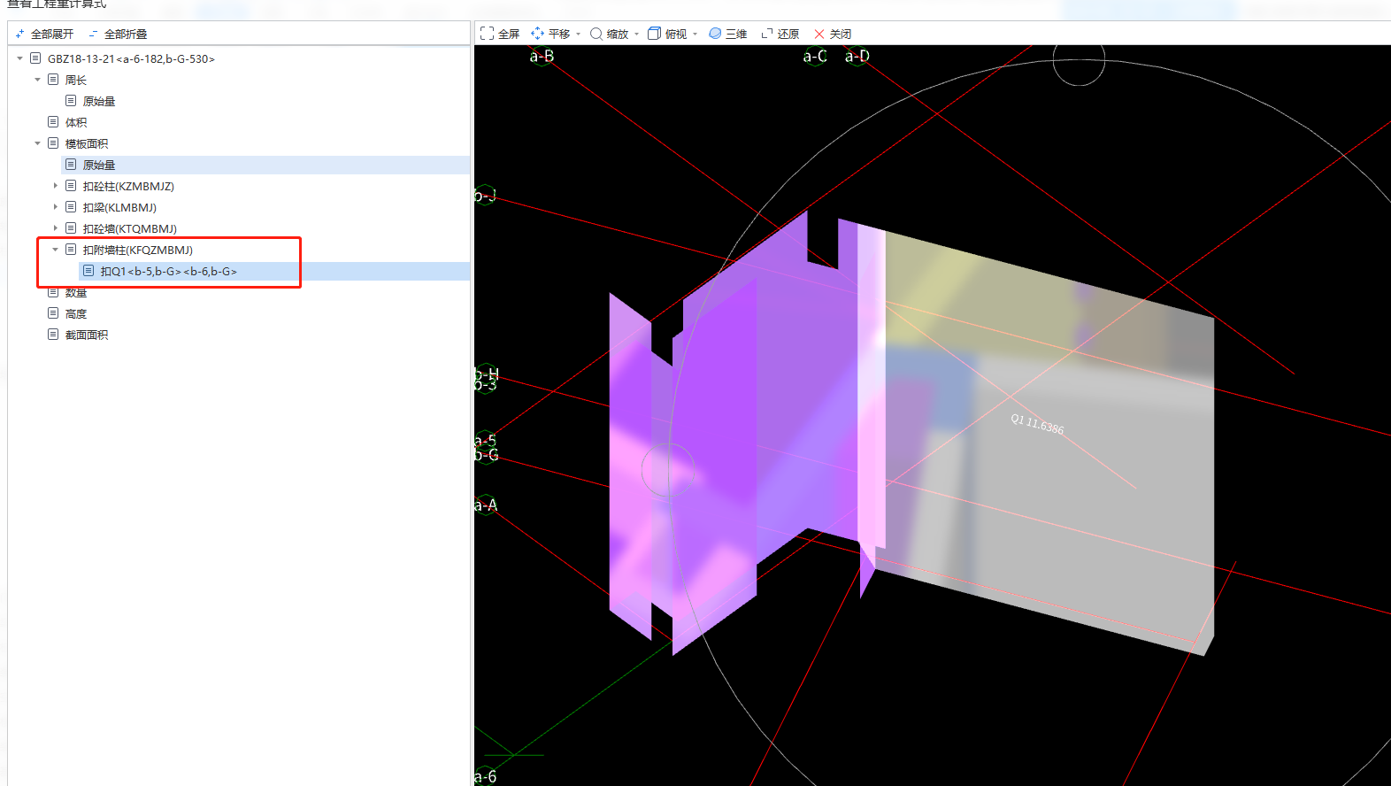Select the 数量 tree item
Image resolution: width=1391 pixels, height=786 pixels.
point(76,292)
